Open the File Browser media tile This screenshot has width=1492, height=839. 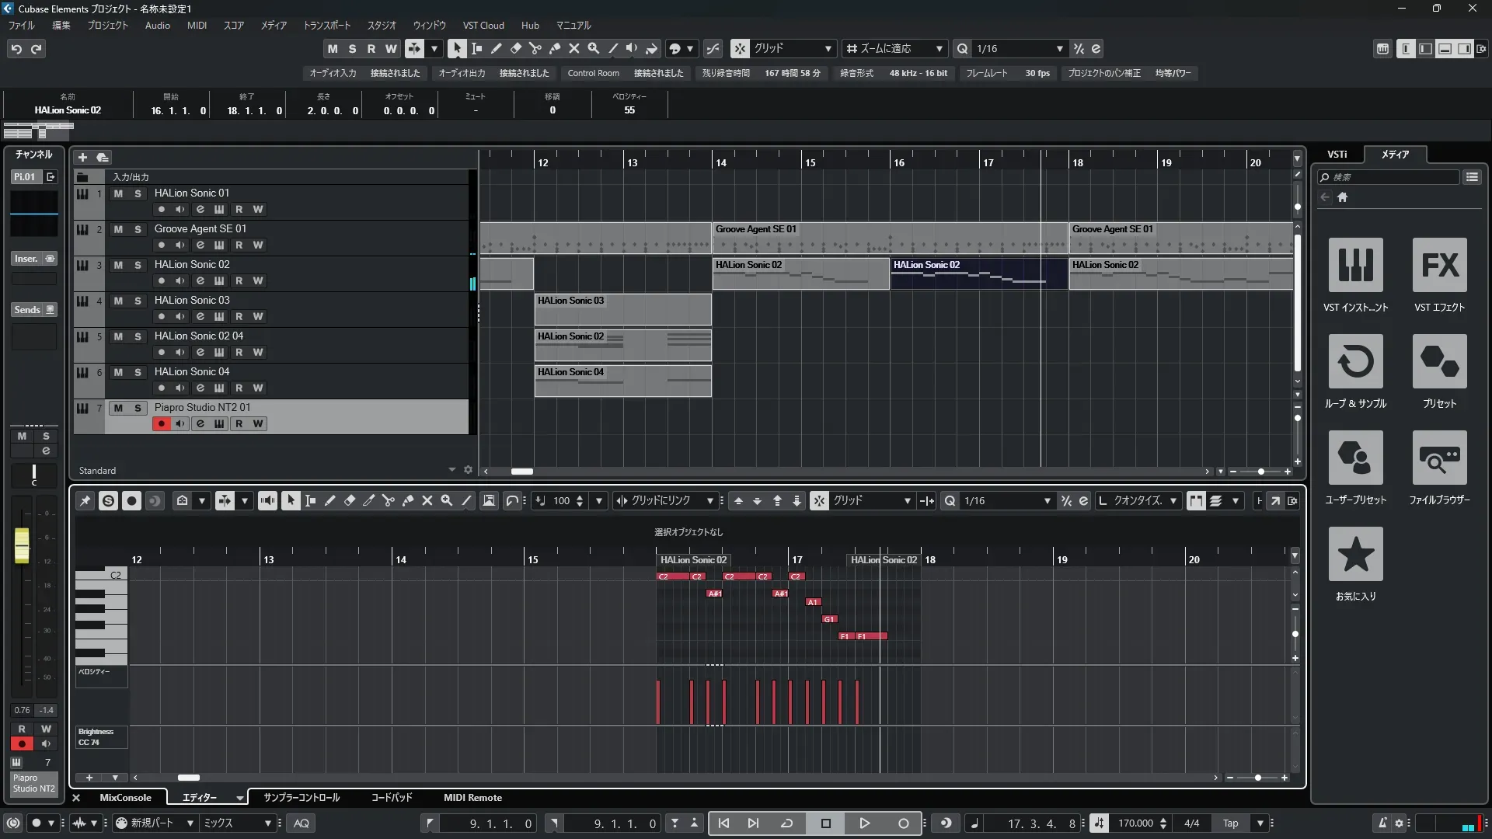[1439, 458]
